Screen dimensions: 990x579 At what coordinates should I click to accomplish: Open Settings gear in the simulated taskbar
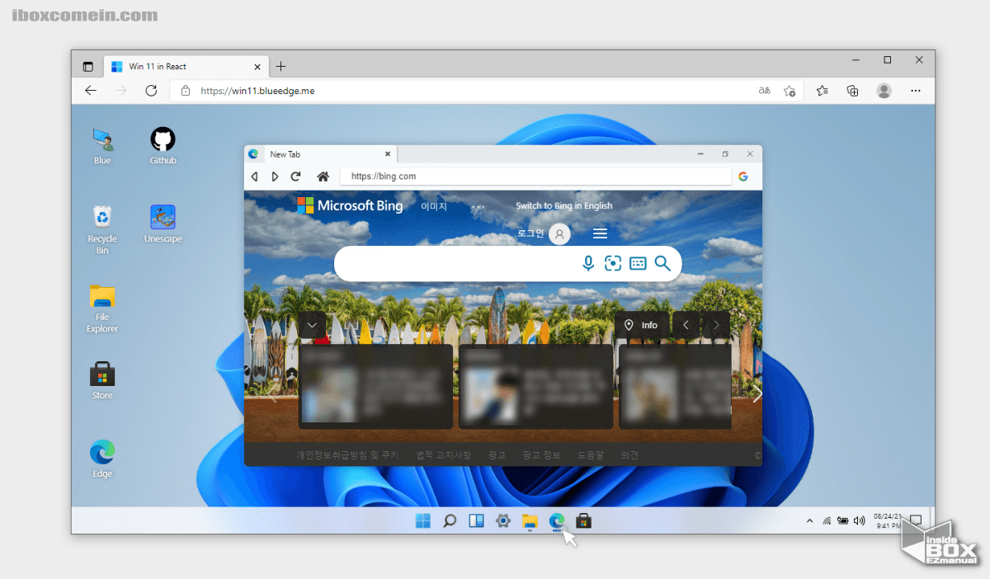click(502, 520)
